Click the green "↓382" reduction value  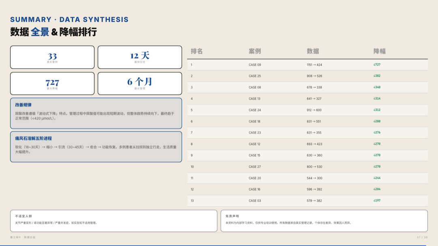[377, 76]
